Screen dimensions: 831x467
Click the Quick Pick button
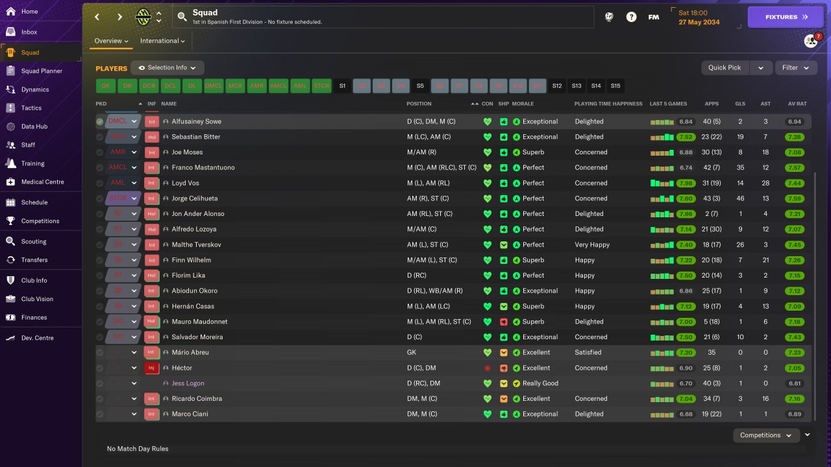pyautogui.click(x=725, y=67)
